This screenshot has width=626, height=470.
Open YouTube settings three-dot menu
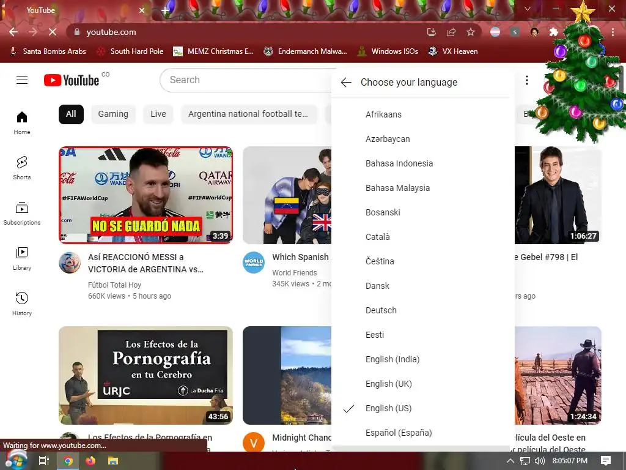(x=527, y=80)
